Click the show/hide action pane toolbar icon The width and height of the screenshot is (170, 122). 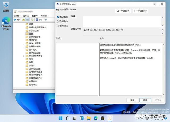click(x=41, y=20)
